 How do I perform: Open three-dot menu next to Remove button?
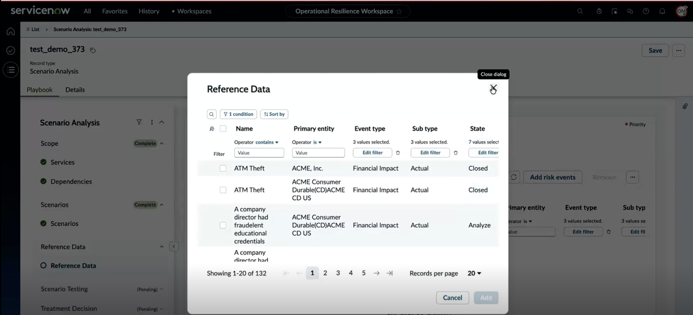click(x=633, y=177)
